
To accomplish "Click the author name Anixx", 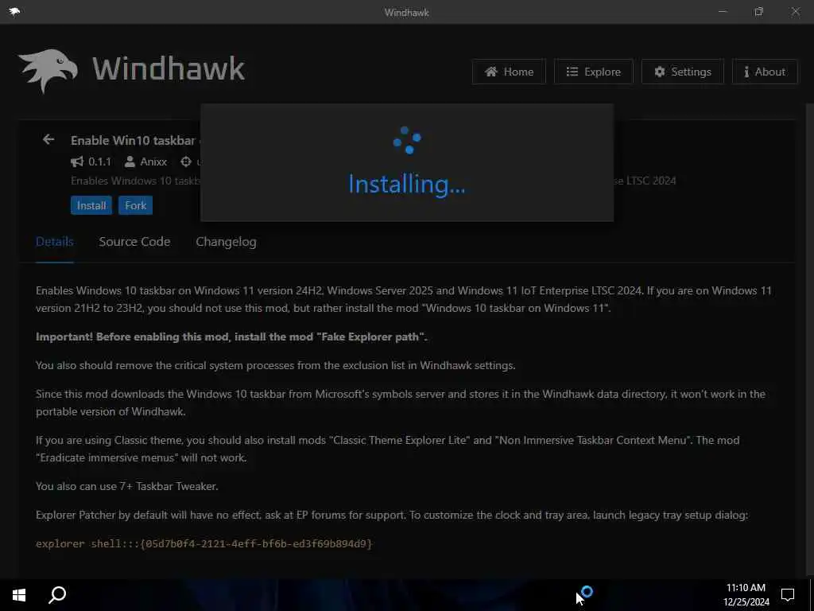I will coord(153,162).
